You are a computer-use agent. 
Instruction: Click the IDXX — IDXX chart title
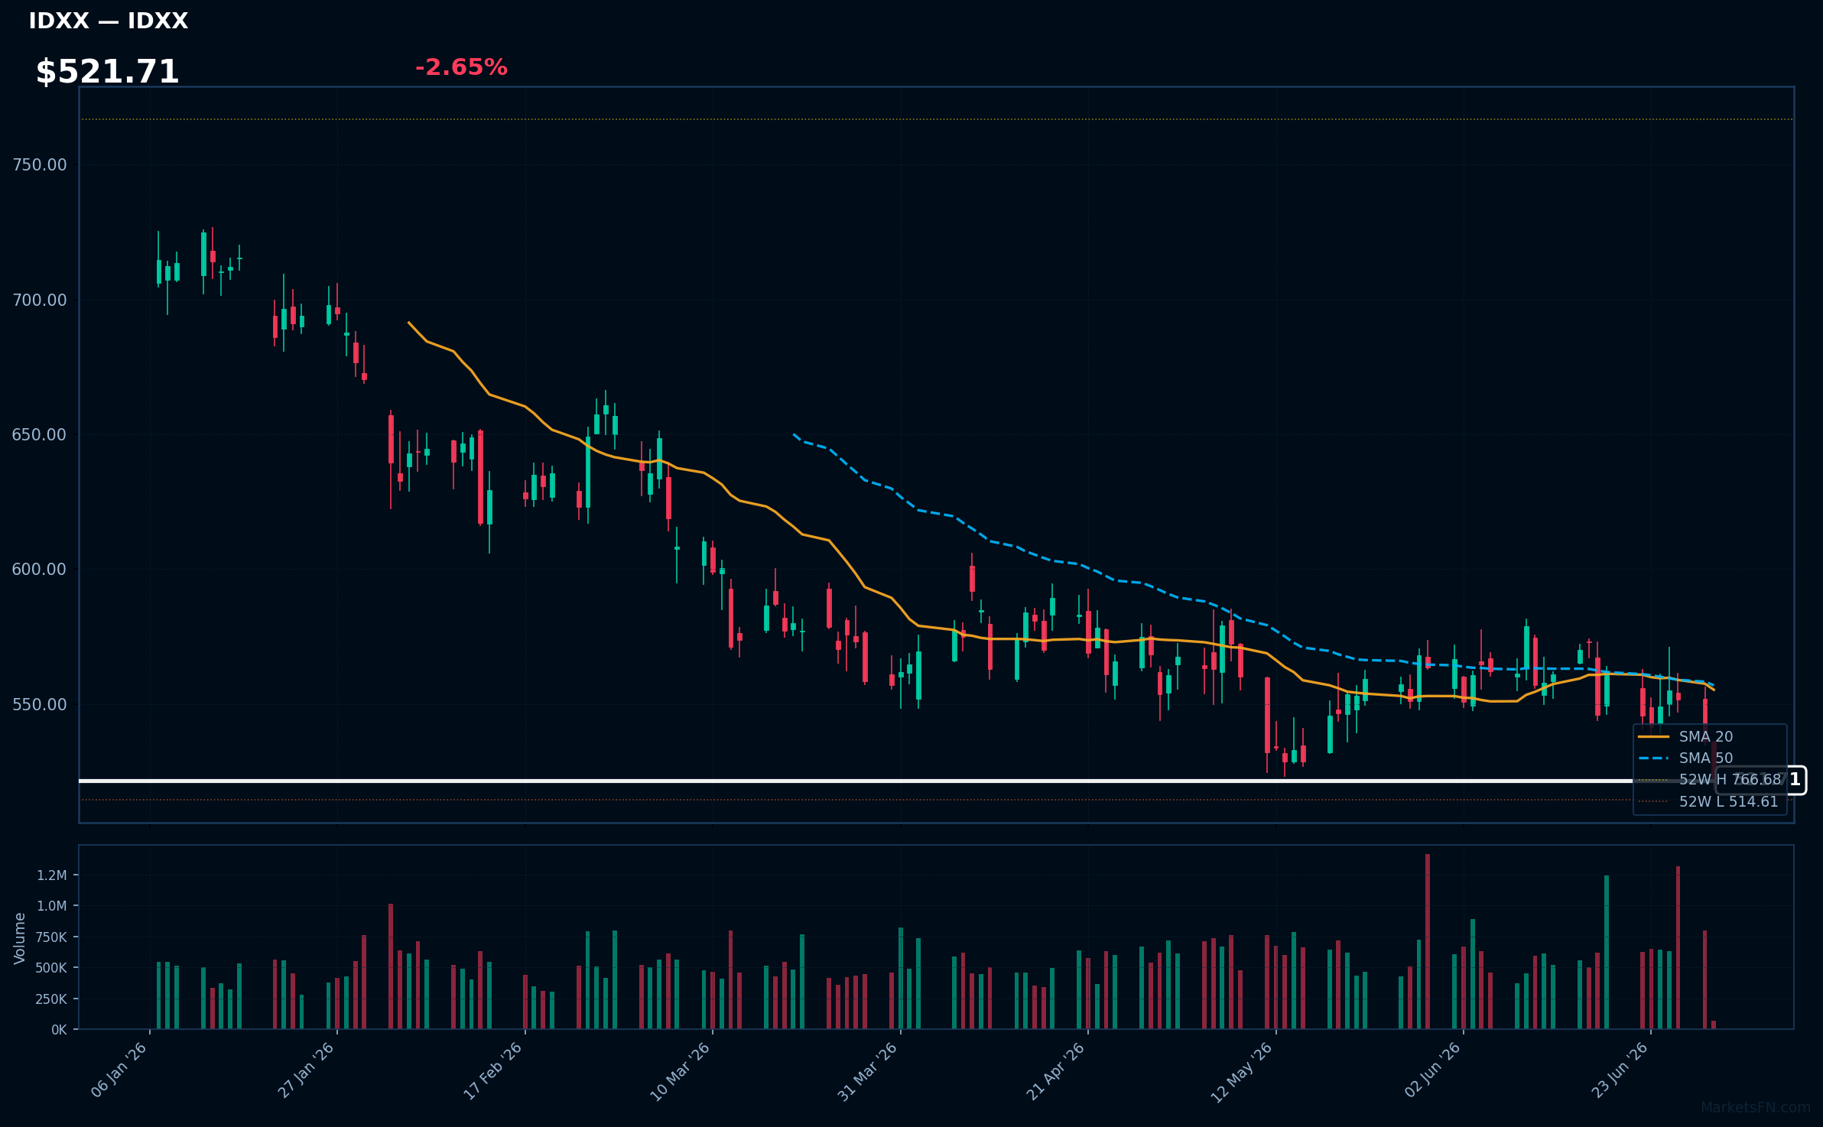(x=108, y=21)
